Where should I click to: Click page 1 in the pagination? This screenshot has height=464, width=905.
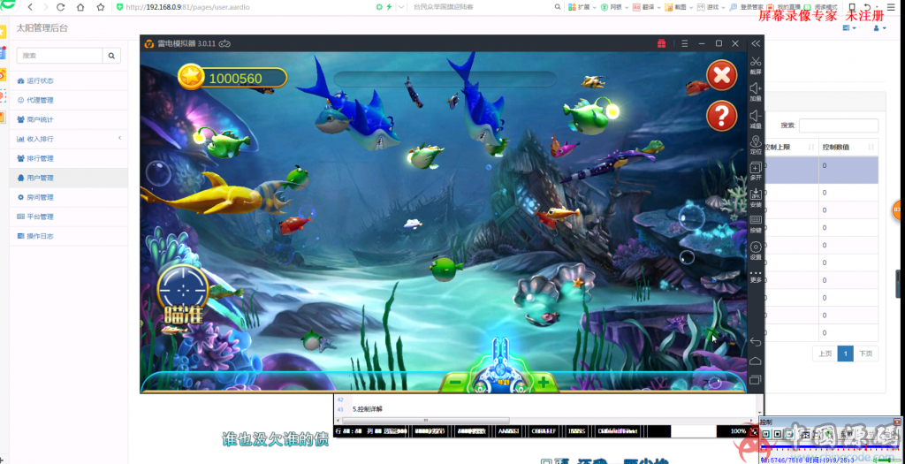point(845,354)
